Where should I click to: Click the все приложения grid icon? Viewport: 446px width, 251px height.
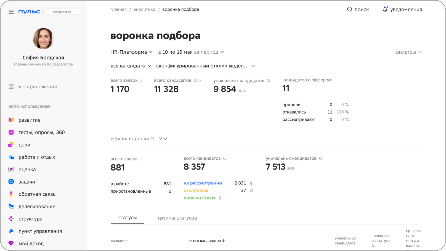[11, 87]
